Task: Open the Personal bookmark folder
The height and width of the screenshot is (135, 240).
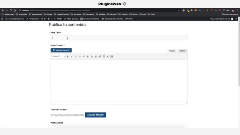Action: 112,14
